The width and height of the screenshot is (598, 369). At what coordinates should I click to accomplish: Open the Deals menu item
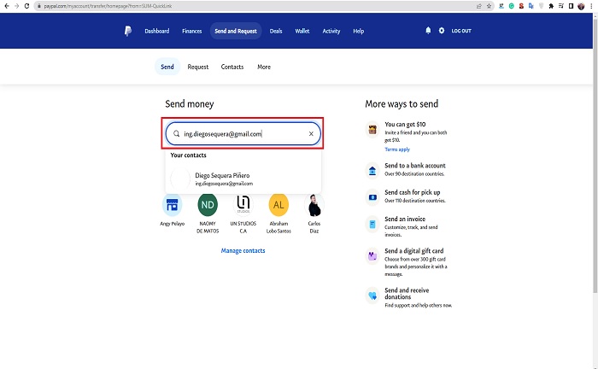(276, 31)
